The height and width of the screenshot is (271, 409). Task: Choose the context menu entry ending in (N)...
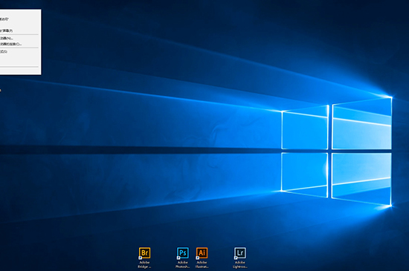point(7,39)
